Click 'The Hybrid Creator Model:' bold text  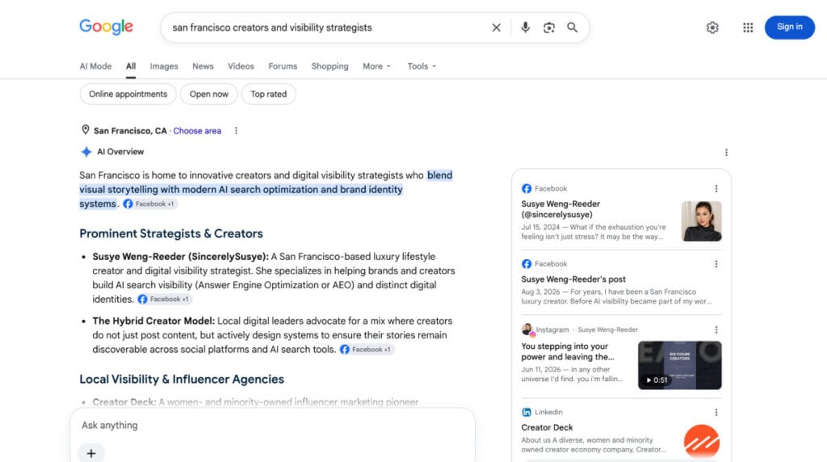153,321
